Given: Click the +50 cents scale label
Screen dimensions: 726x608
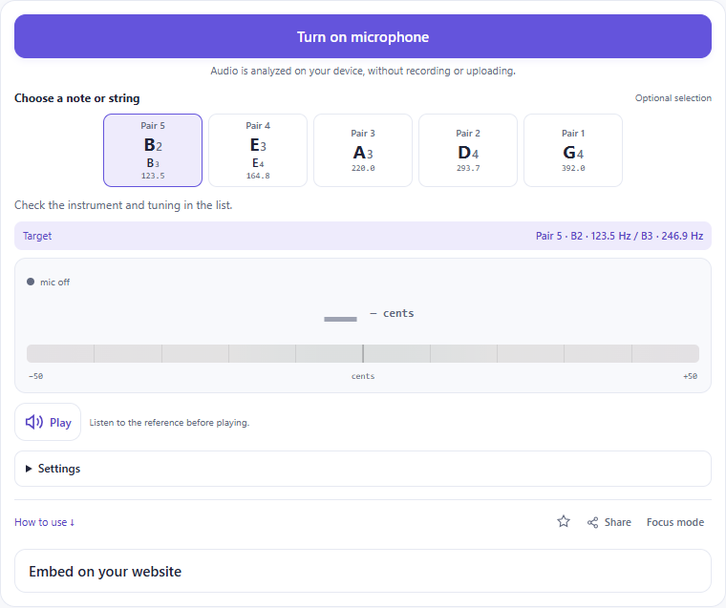Looking at the screenshot, I should 690,376.
